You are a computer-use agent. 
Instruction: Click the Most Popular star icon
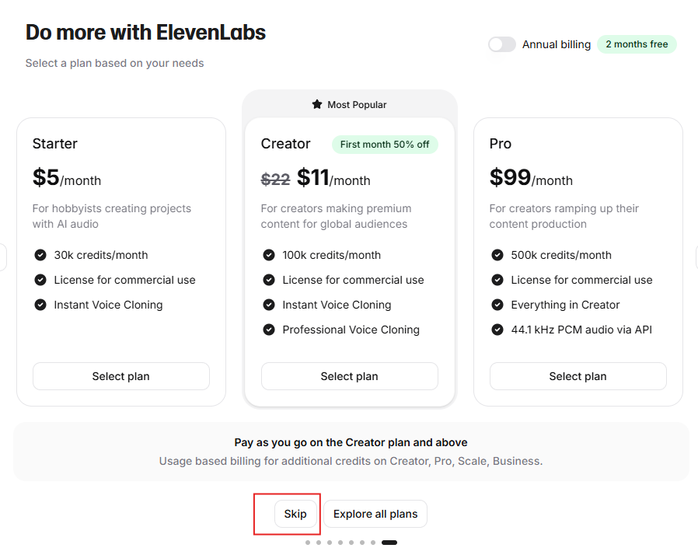pyautogui.click(x=317, y=105)
